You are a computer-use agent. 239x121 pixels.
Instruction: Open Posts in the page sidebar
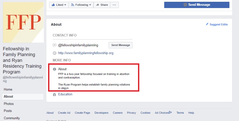8,111
